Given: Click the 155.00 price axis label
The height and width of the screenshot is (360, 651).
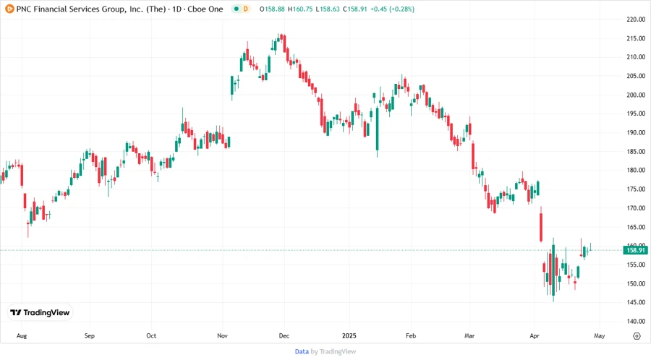Looking at the screenshot, I should tap(636, 265).
